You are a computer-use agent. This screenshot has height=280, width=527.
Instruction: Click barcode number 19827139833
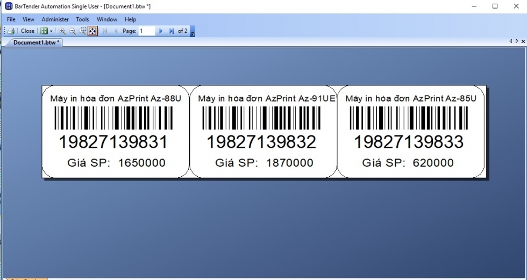point(409,142)
